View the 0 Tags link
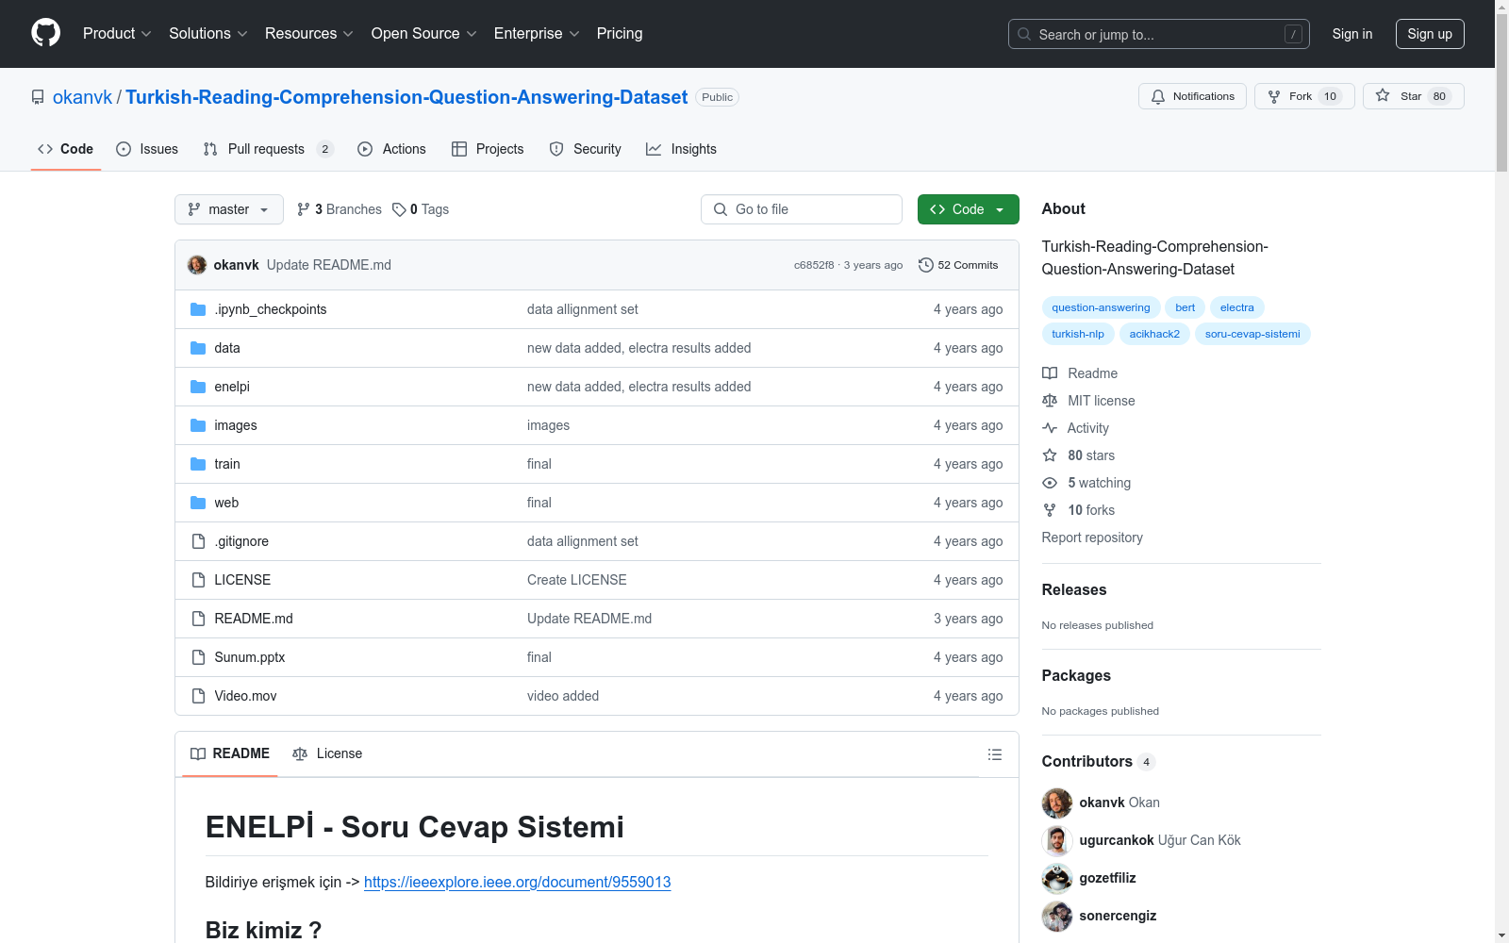The image size is (1509, 943). pos(421,209)
